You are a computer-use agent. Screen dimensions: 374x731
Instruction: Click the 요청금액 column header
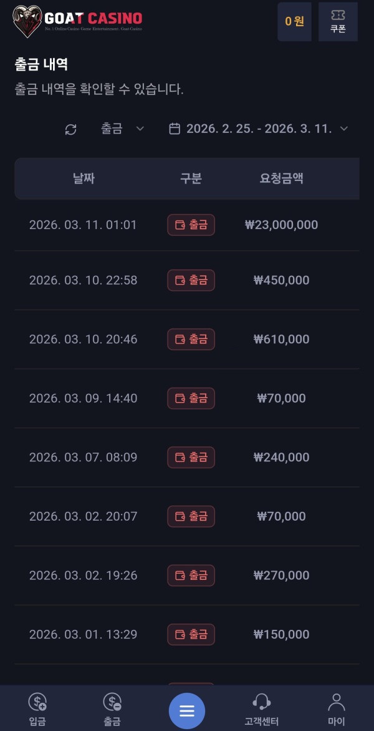point(282,179)
